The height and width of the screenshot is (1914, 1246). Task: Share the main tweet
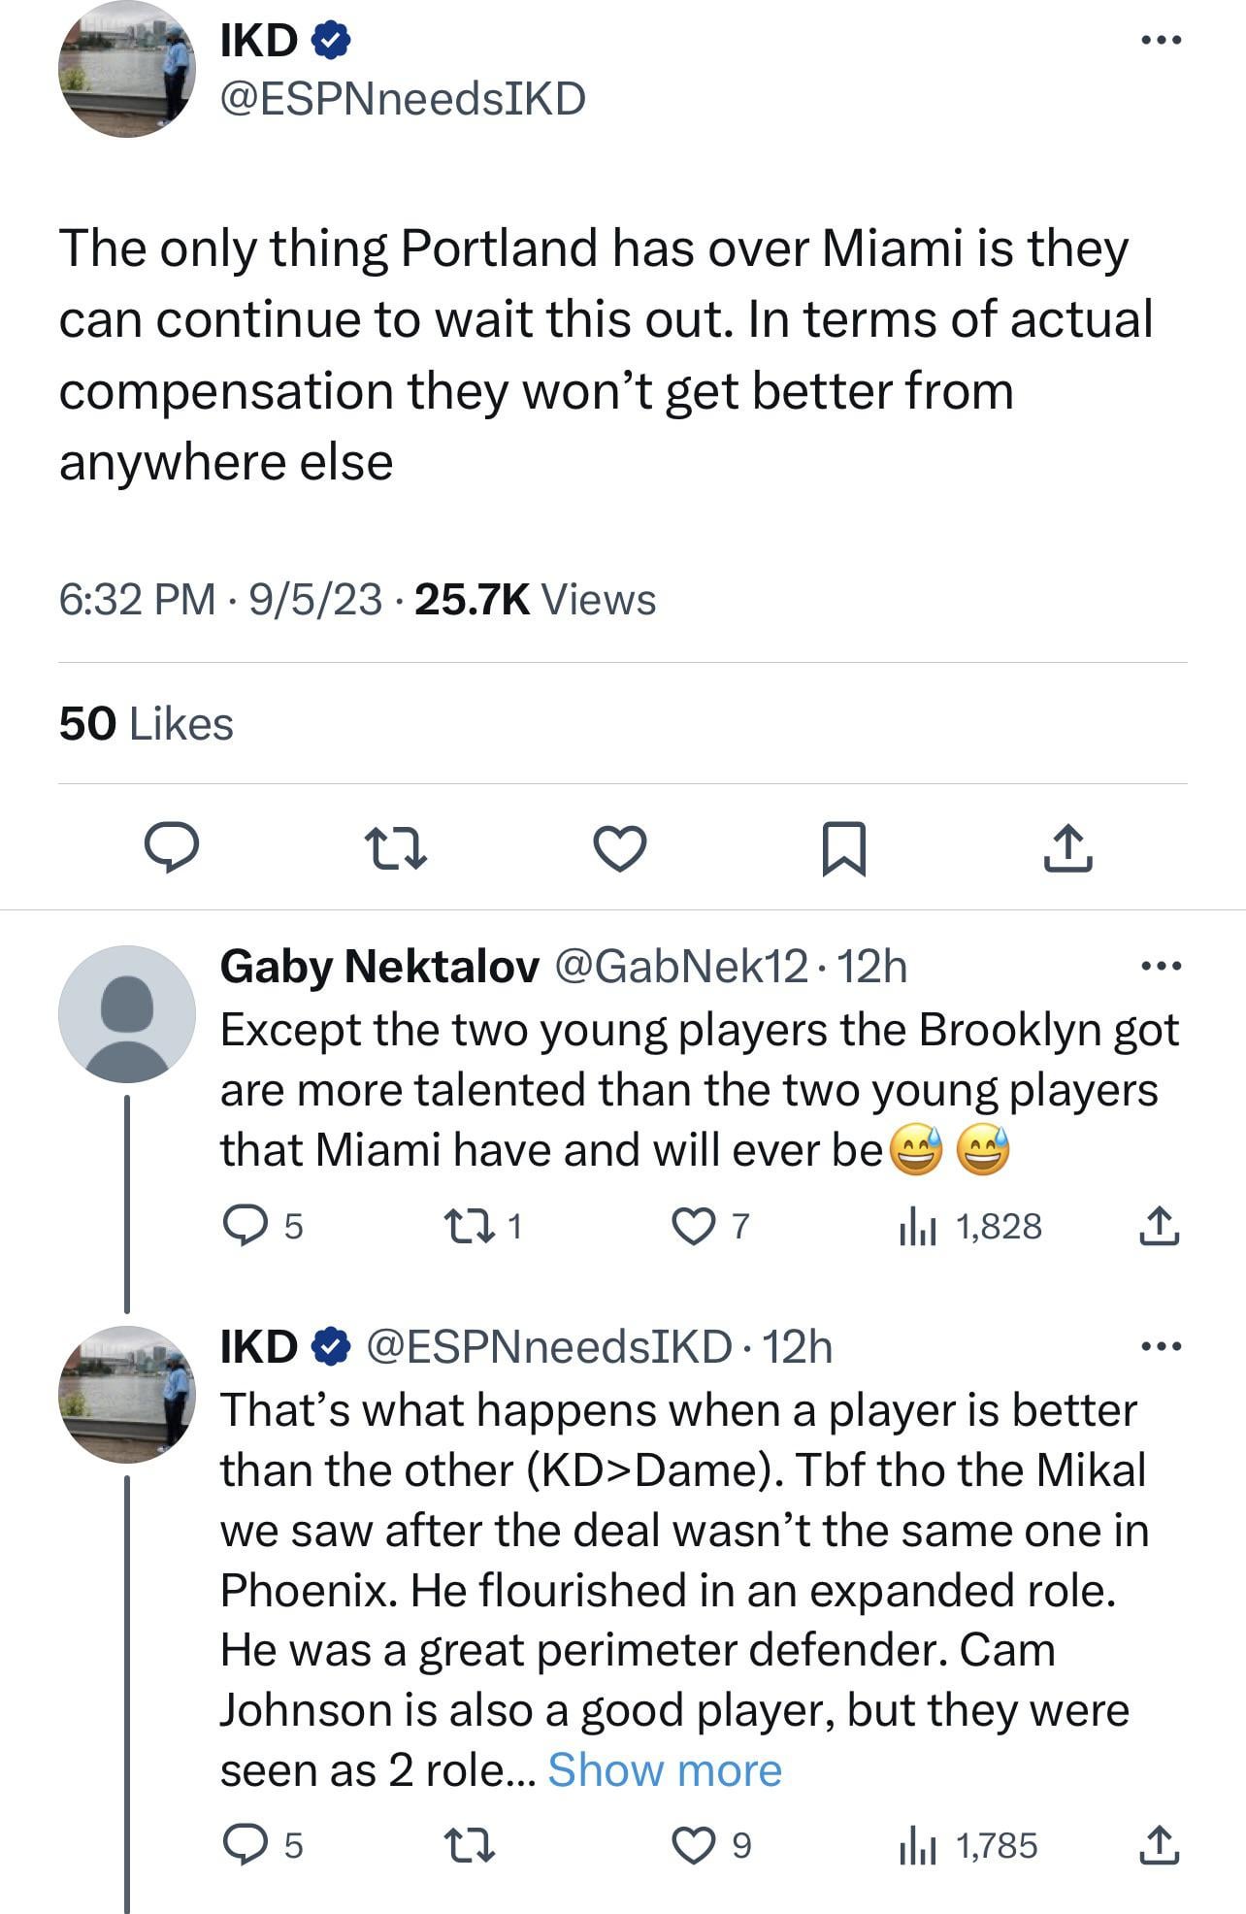(x=1067, y=847)
